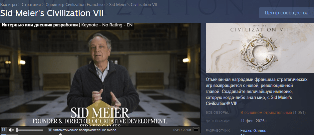
Task: Click the 0:31 / 22:05 time display
Action: 182,130
